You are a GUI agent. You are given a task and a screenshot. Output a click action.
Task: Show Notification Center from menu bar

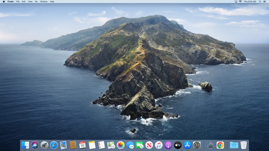tap(265, 2)
